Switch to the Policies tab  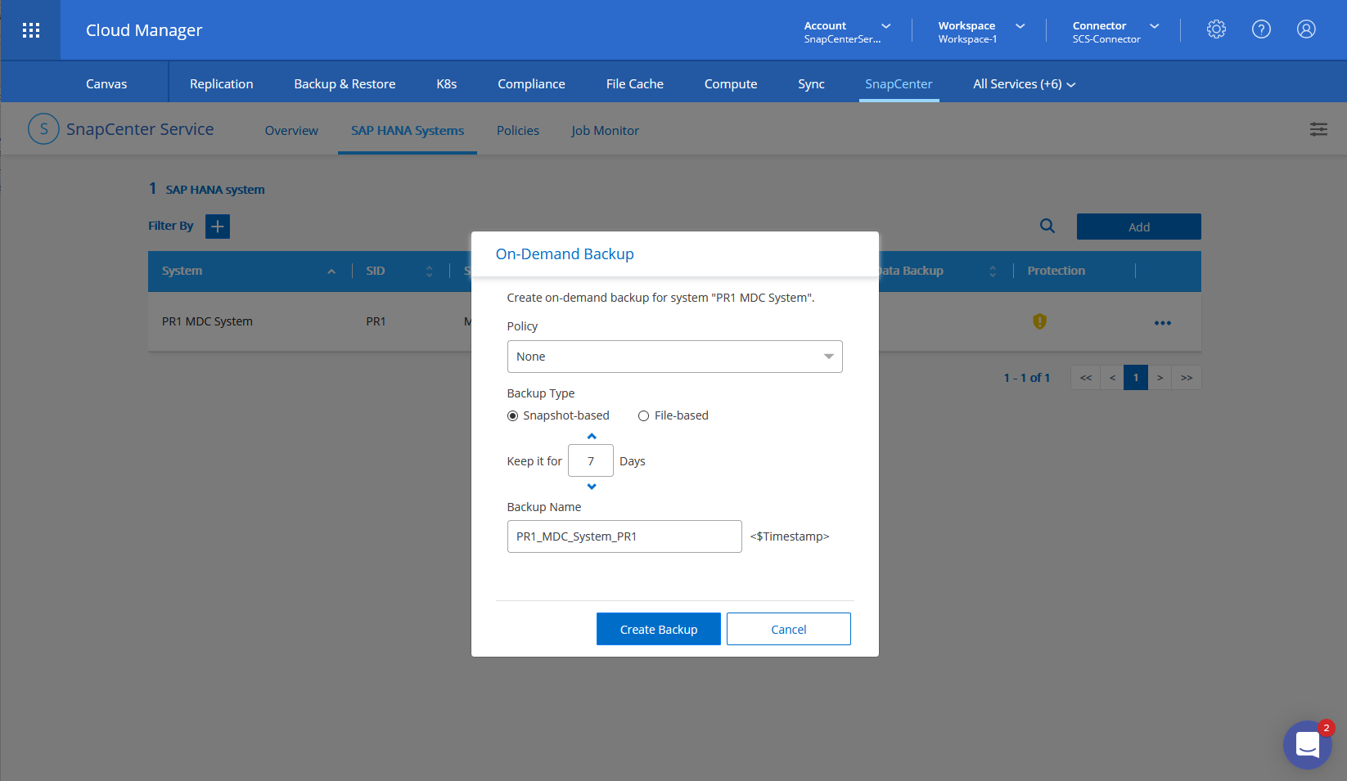pos(518,131)
